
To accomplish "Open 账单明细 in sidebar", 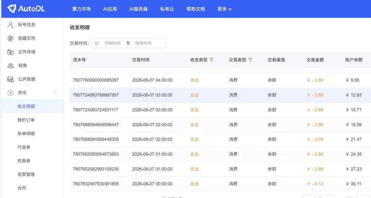I will click(x=26, y=134).
